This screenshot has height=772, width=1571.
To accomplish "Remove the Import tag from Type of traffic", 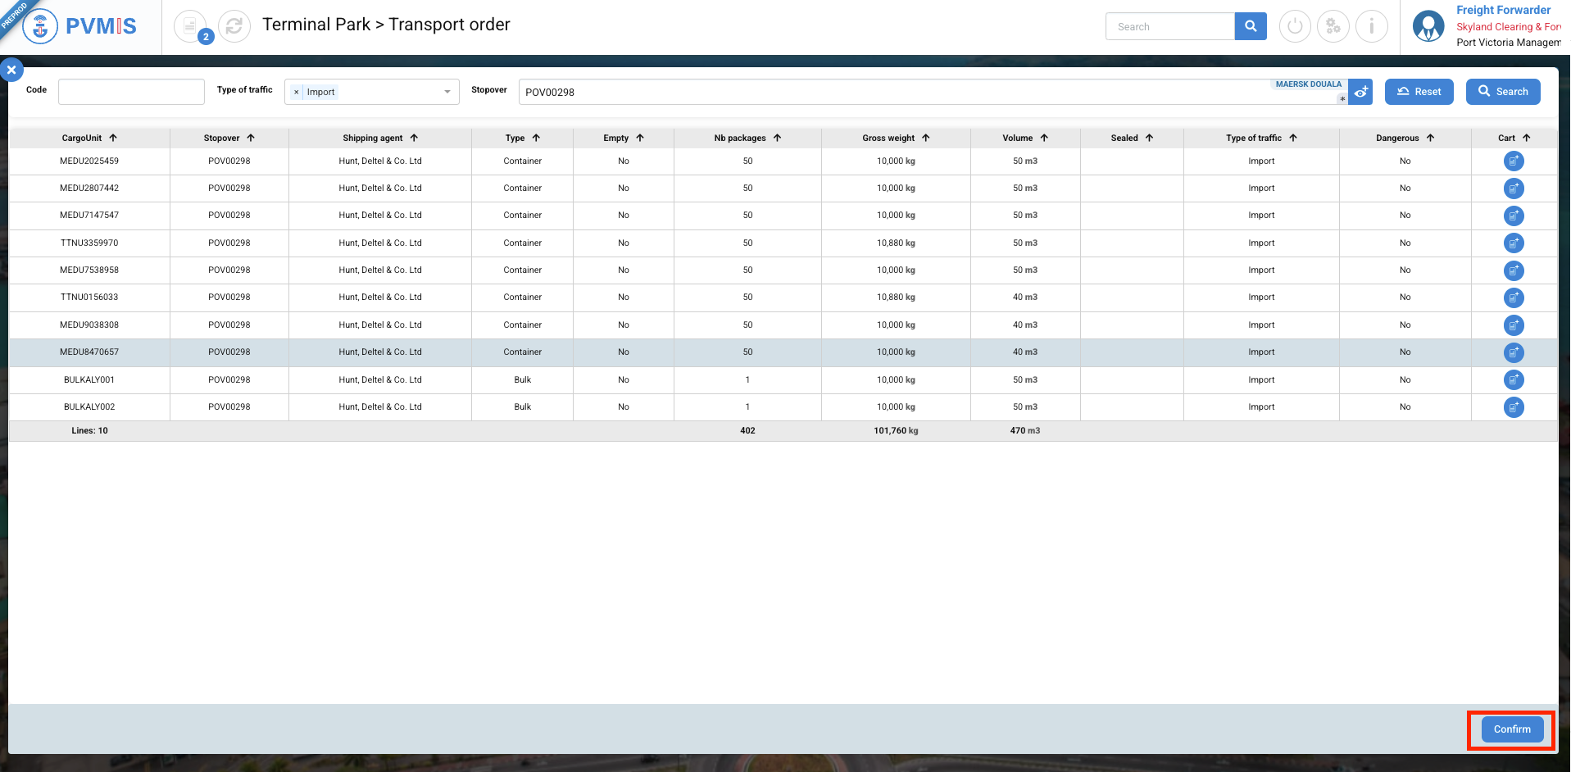I will [x=297, y=93].
